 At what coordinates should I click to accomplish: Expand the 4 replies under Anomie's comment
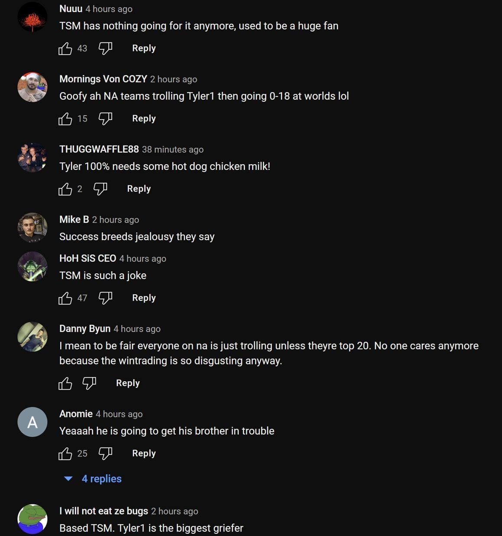(102, 479)
